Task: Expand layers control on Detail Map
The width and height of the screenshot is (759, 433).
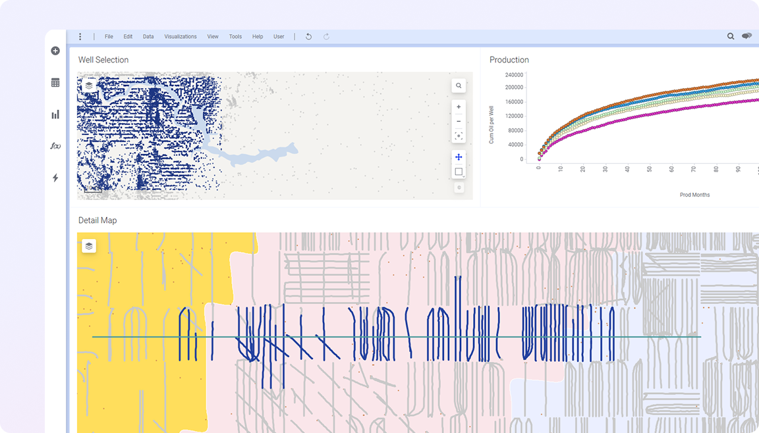Action: click(89, 246)
